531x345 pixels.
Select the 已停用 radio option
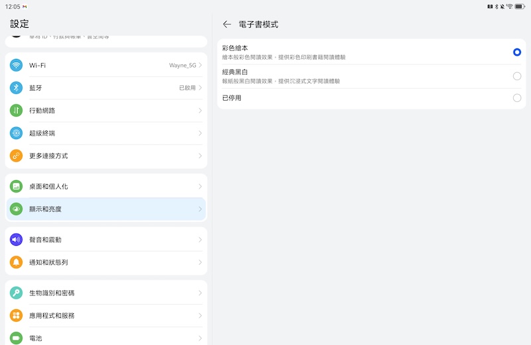tap(517, 98)
